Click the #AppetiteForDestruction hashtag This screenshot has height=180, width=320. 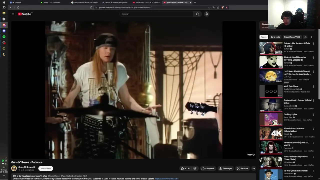(71, 176)
